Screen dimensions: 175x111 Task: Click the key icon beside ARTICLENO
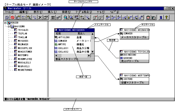click(56, 37)
